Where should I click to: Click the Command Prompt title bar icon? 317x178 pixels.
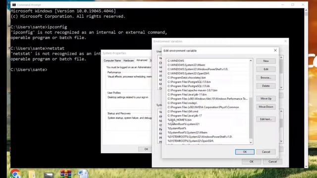[14, 4]
